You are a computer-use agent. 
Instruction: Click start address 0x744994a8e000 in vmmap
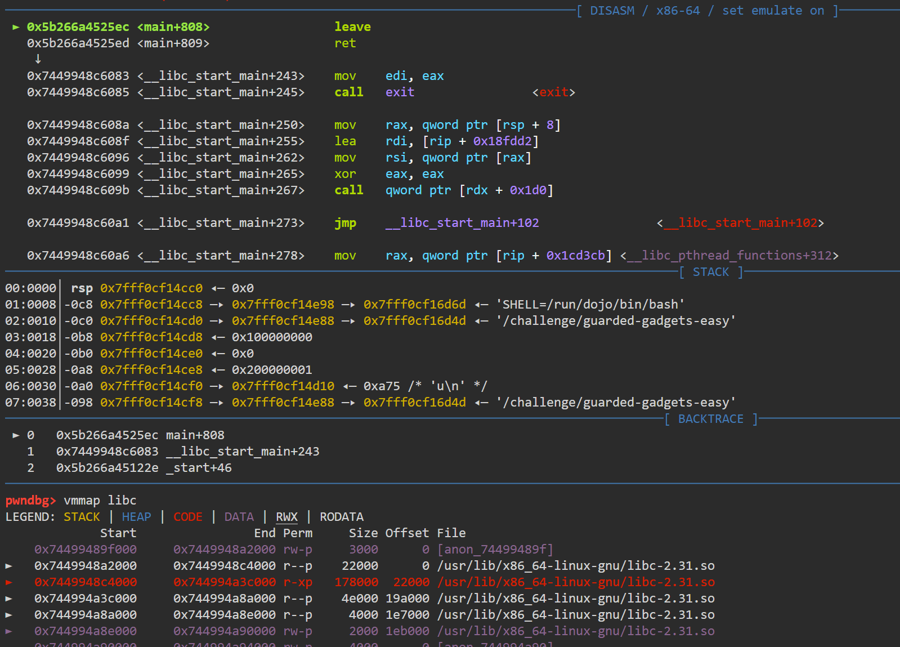click(x=86, y=631)
